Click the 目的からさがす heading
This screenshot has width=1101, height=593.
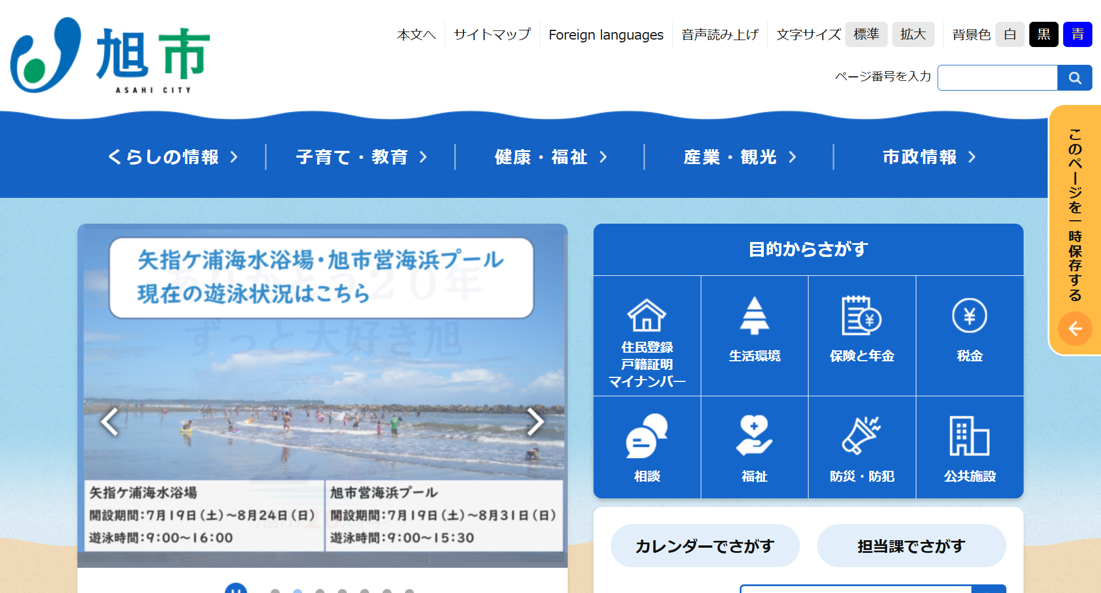point(809,249)
